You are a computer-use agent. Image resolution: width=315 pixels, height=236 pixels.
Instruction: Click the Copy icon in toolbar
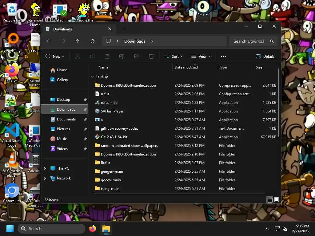92,57
